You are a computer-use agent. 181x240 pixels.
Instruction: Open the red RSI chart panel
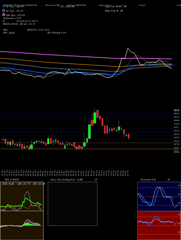tap(159, 225)
